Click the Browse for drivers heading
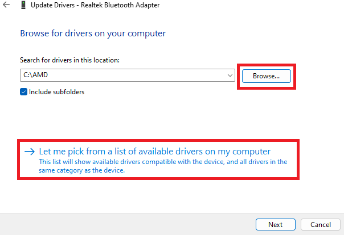344x235 pixels. [x=93, y=33]
